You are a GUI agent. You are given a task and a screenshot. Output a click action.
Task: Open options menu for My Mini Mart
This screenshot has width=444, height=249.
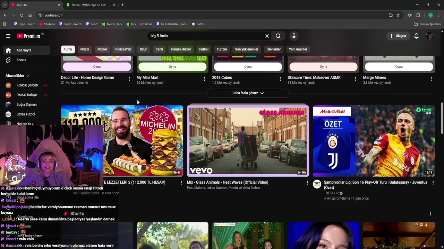pyautogui.click(x=204, y=79)
